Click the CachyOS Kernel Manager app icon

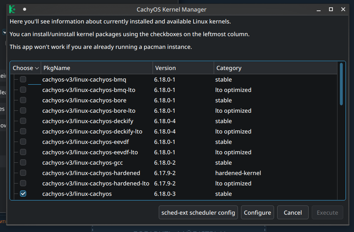12,9
